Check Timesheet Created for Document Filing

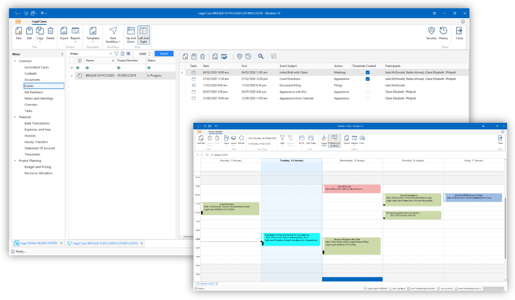[368, 86]
